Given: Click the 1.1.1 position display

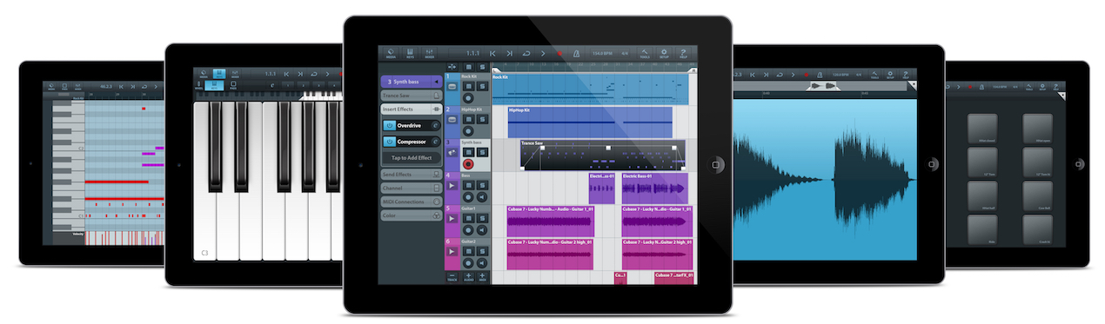Looking at the screenshot, I should click(472, 53).
